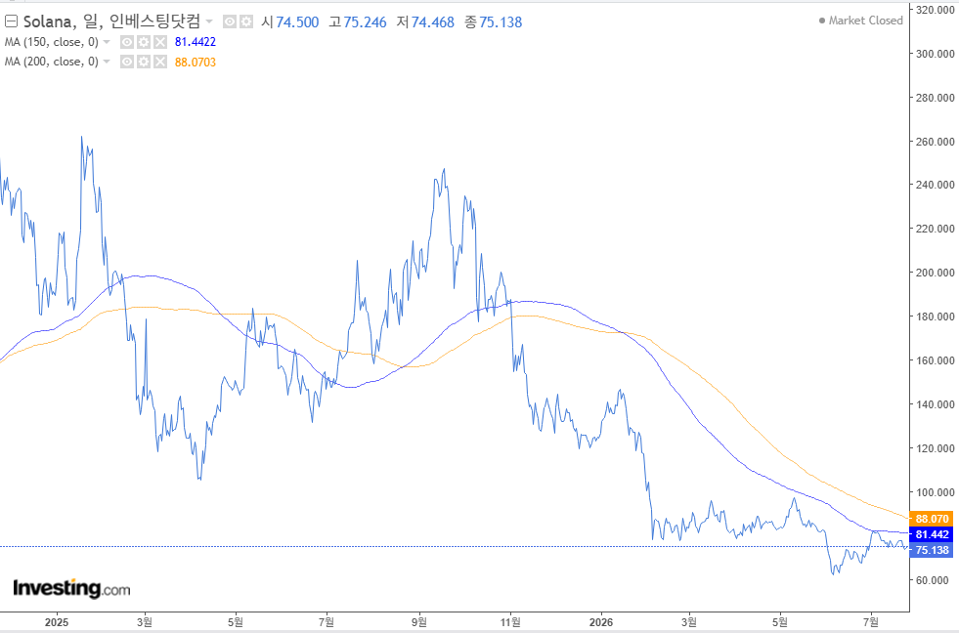Open the Solana symbol title dropdown arrow
Image resolution: width=959 pixels, height=633 pixels.
click(209, 22)
